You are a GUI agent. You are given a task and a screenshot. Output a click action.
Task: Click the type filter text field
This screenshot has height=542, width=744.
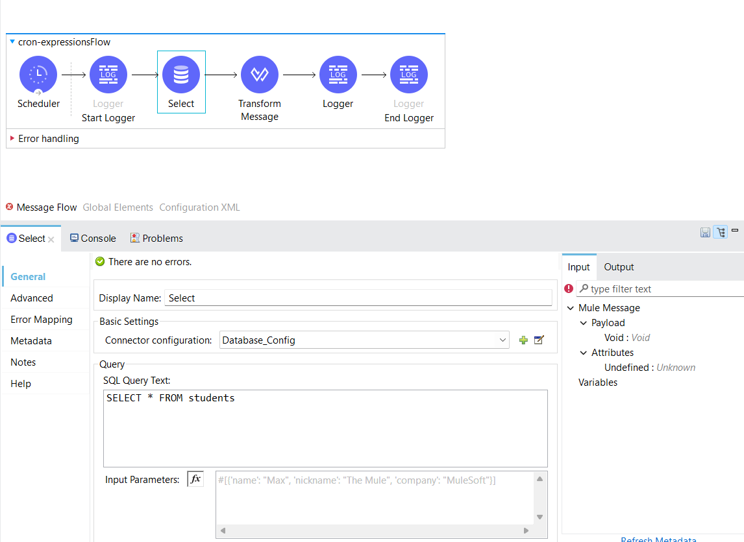(x=662, y=289)
